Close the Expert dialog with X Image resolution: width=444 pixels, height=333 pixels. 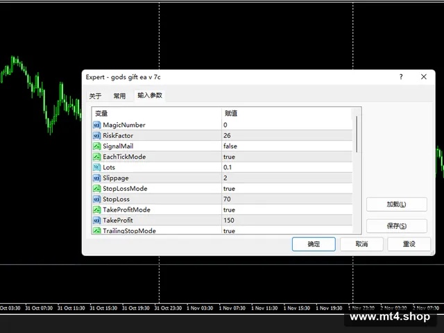point(424,77)
